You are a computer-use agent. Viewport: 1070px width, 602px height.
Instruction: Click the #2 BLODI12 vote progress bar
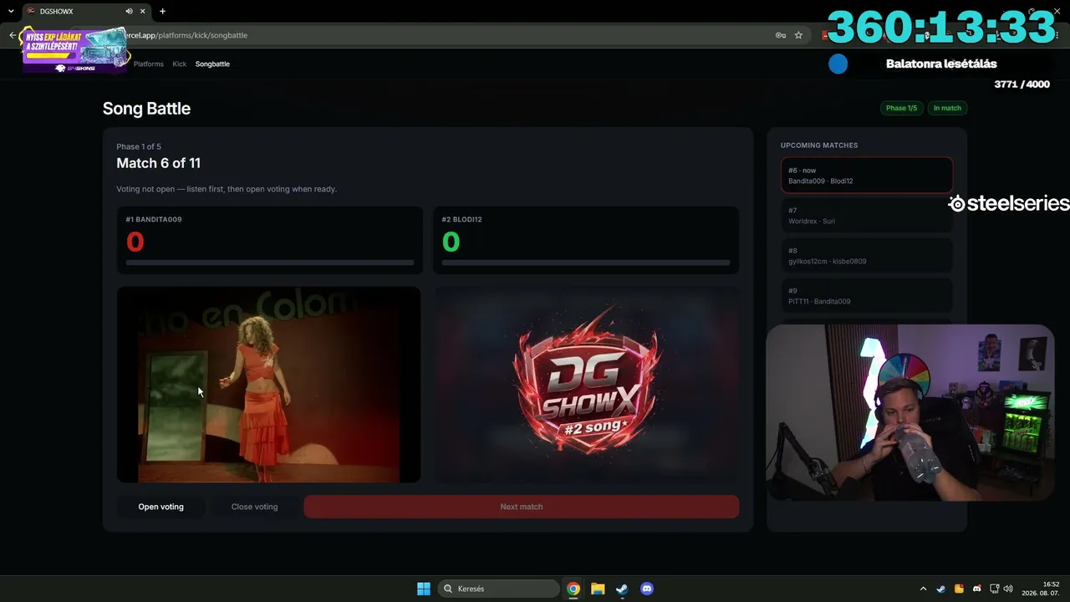[586, 263]
